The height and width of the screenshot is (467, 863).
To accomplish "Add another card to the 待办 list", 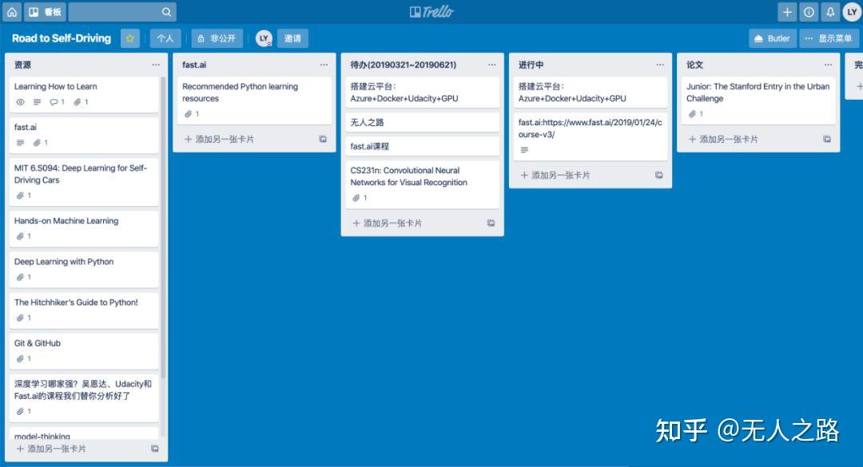I will [x=387, y=224].
